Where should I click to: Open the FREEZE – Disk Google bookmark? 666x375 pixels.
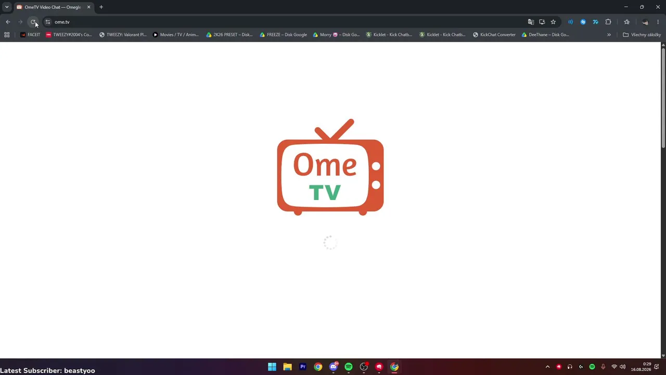click(284, 35)
